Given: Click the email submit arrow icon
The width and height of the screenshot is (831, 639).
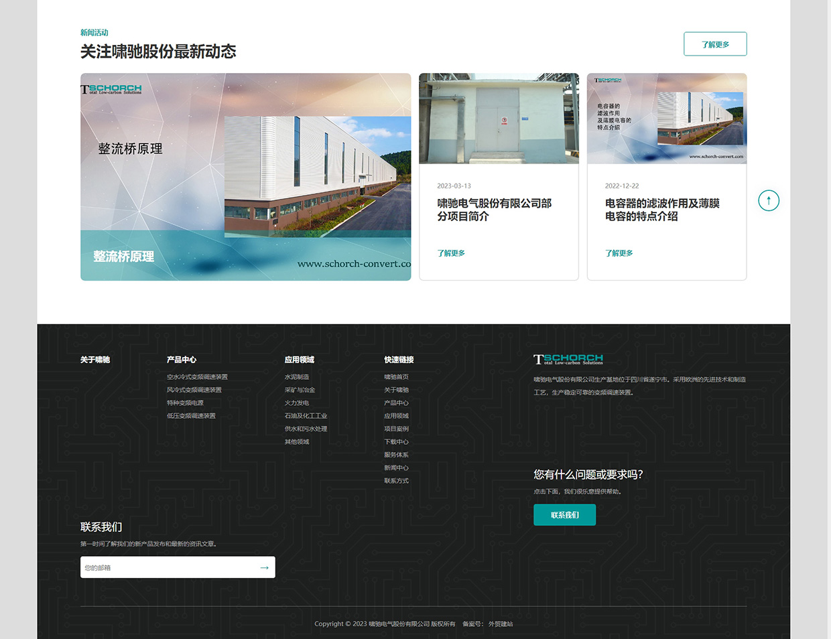Looking at the screenshot, I should [x=264, y=567].
